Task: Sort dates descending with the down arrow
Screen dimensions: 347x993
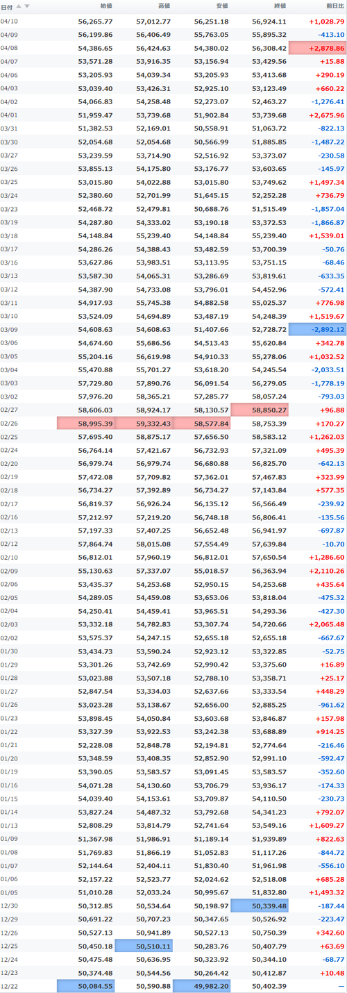Action: pos(27,6)
